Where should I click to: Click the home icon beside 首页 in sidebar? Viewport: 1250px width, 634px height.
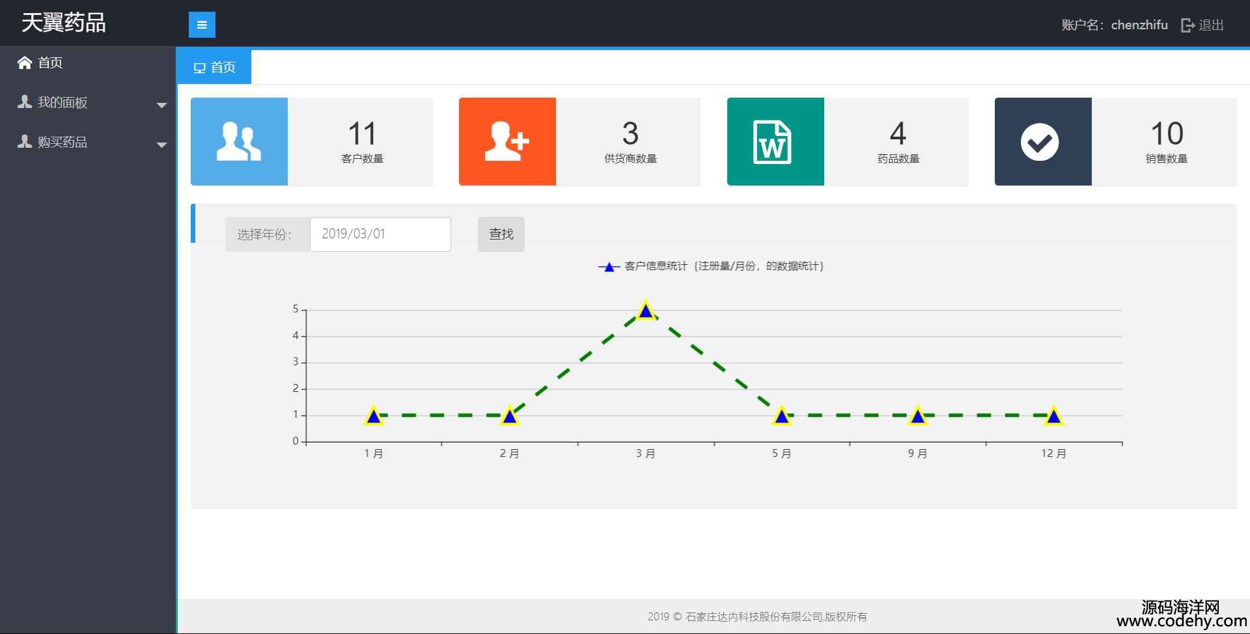[x=25, y=62]
